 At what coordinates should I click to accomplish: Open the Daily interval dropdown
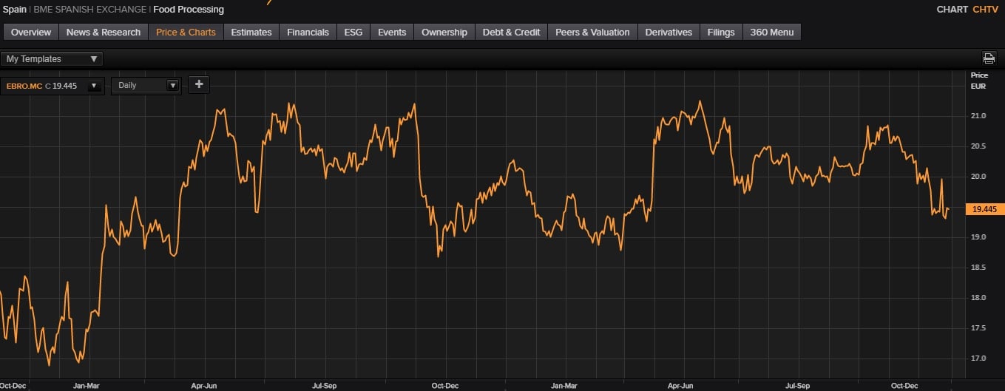146,85
